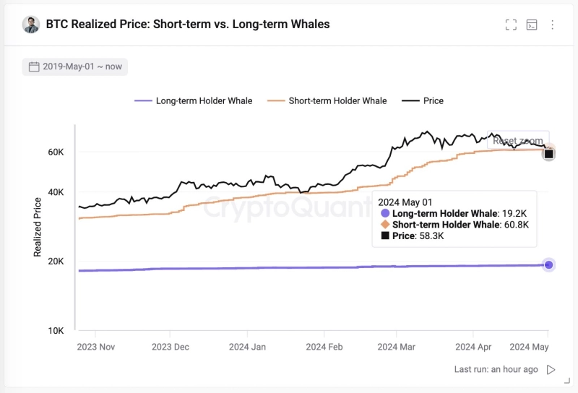Toggle Price series in legend
Viewport: 578px width, 393px height.
point(423,101)
